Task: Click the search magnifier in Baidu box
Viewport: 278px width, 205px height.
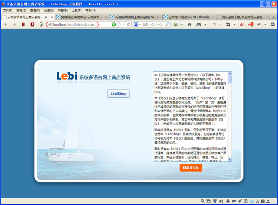Action: point(167,25)
